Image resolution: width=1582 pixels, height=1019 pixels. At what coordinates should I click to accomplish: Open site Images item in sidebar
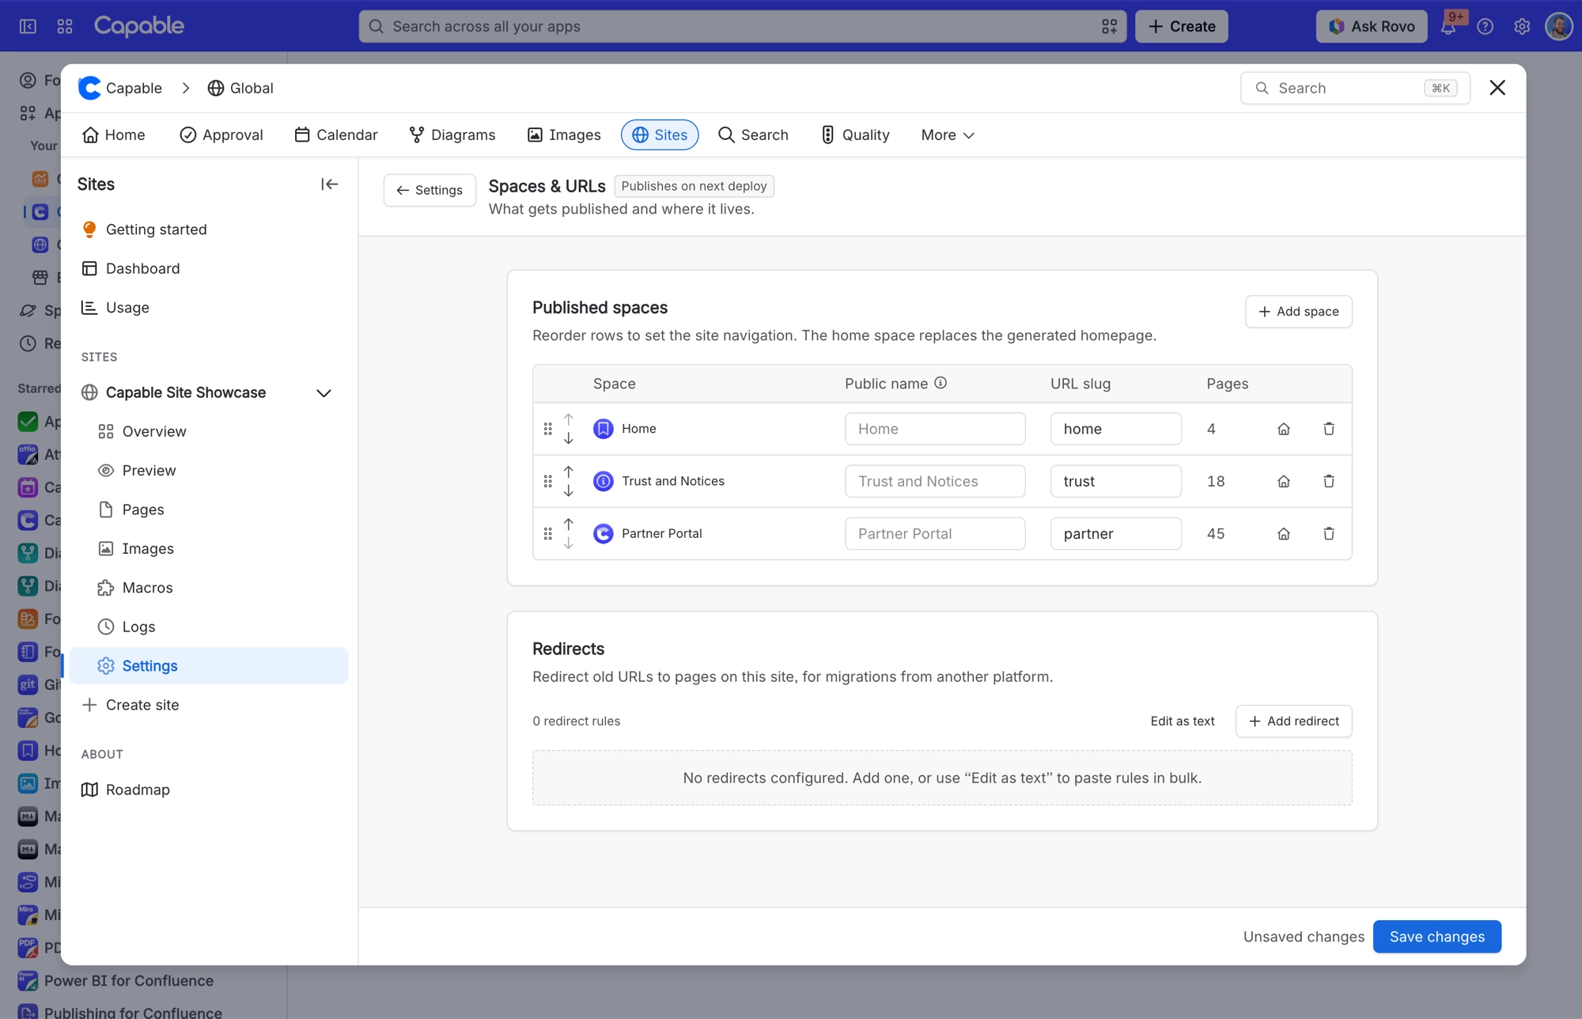pyautogui.click(x=209, y=549)
